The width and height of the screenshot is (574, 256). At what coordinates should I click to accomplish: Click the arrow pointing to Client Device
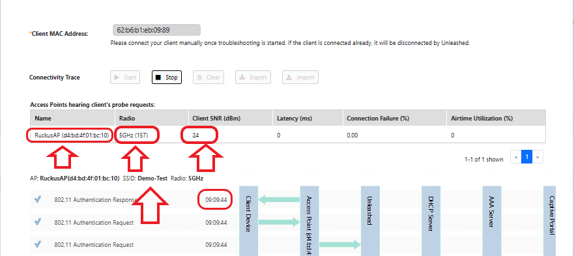[279, 199]
